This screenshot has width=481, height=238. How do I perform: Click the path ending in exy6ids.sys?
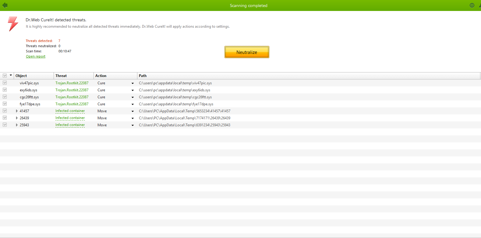[x=175, y=90]
